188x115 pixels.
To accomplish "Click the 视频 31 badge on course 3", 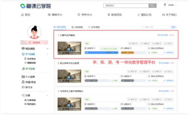I will [157, 99].
